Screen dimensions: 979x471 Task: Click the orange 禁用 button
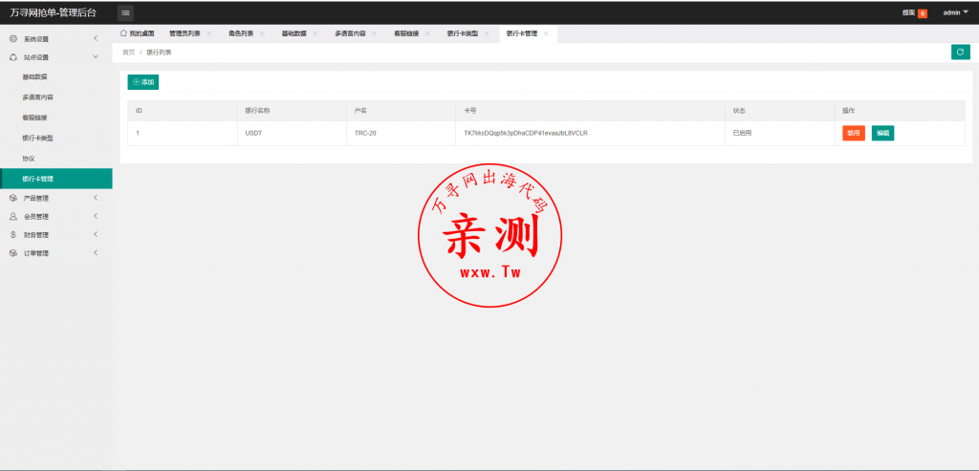click(x=854, y=133)
